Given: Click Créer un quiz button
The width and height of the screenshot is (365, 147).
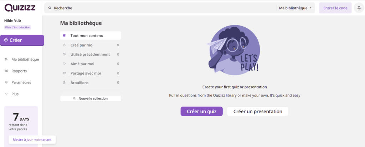Looking at the screenshot, I should click(202, 111).
